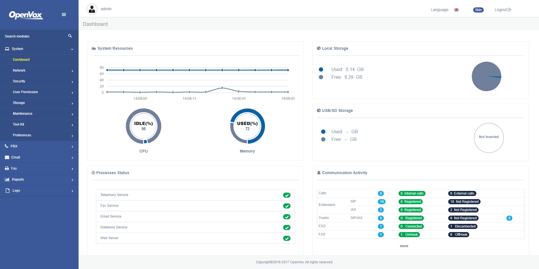The width and height of the screenshot is (539, 269).
Task: Click the hamburger menu toggle icon
Action: click(64, 14)
